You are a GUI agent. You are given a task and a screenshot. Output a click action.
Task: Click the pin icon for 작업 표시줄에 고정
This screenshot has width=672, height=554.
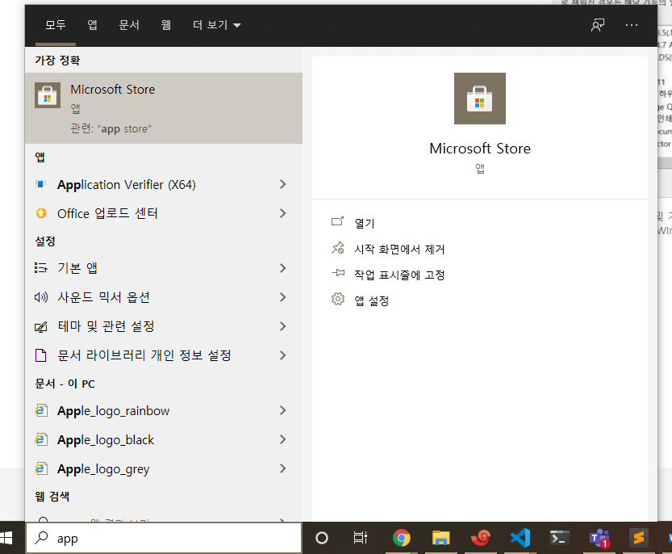[x=338, y=273]
